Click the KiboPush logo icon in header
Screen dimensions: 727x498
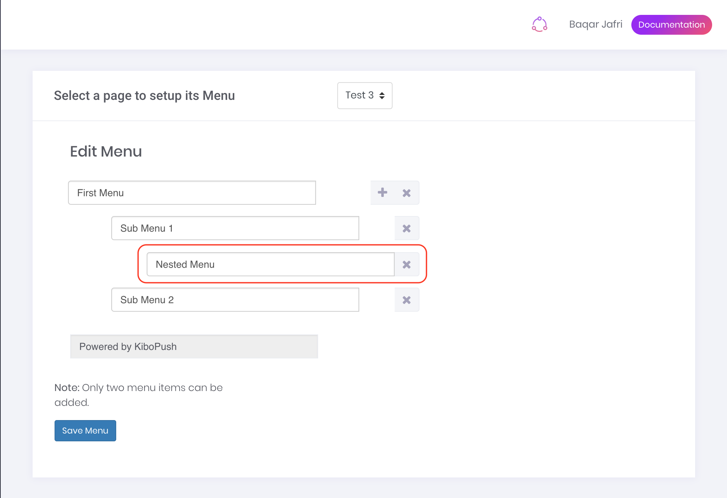(x=540, y=24)
